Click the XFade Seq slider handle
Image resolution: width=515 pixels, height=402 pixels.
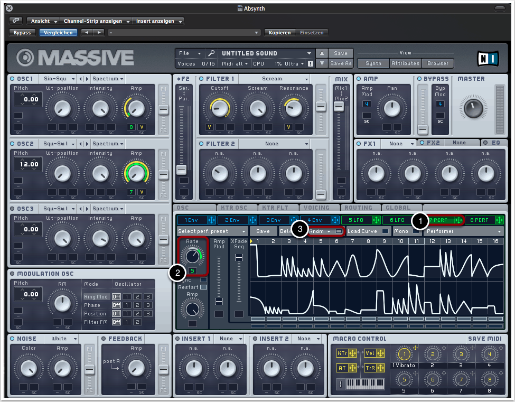(239, 257)
